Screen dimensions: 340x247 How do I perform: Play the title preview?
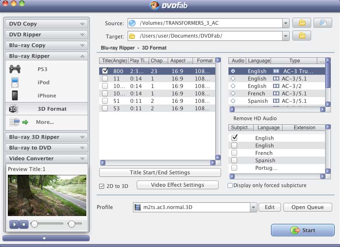[14, 224]
